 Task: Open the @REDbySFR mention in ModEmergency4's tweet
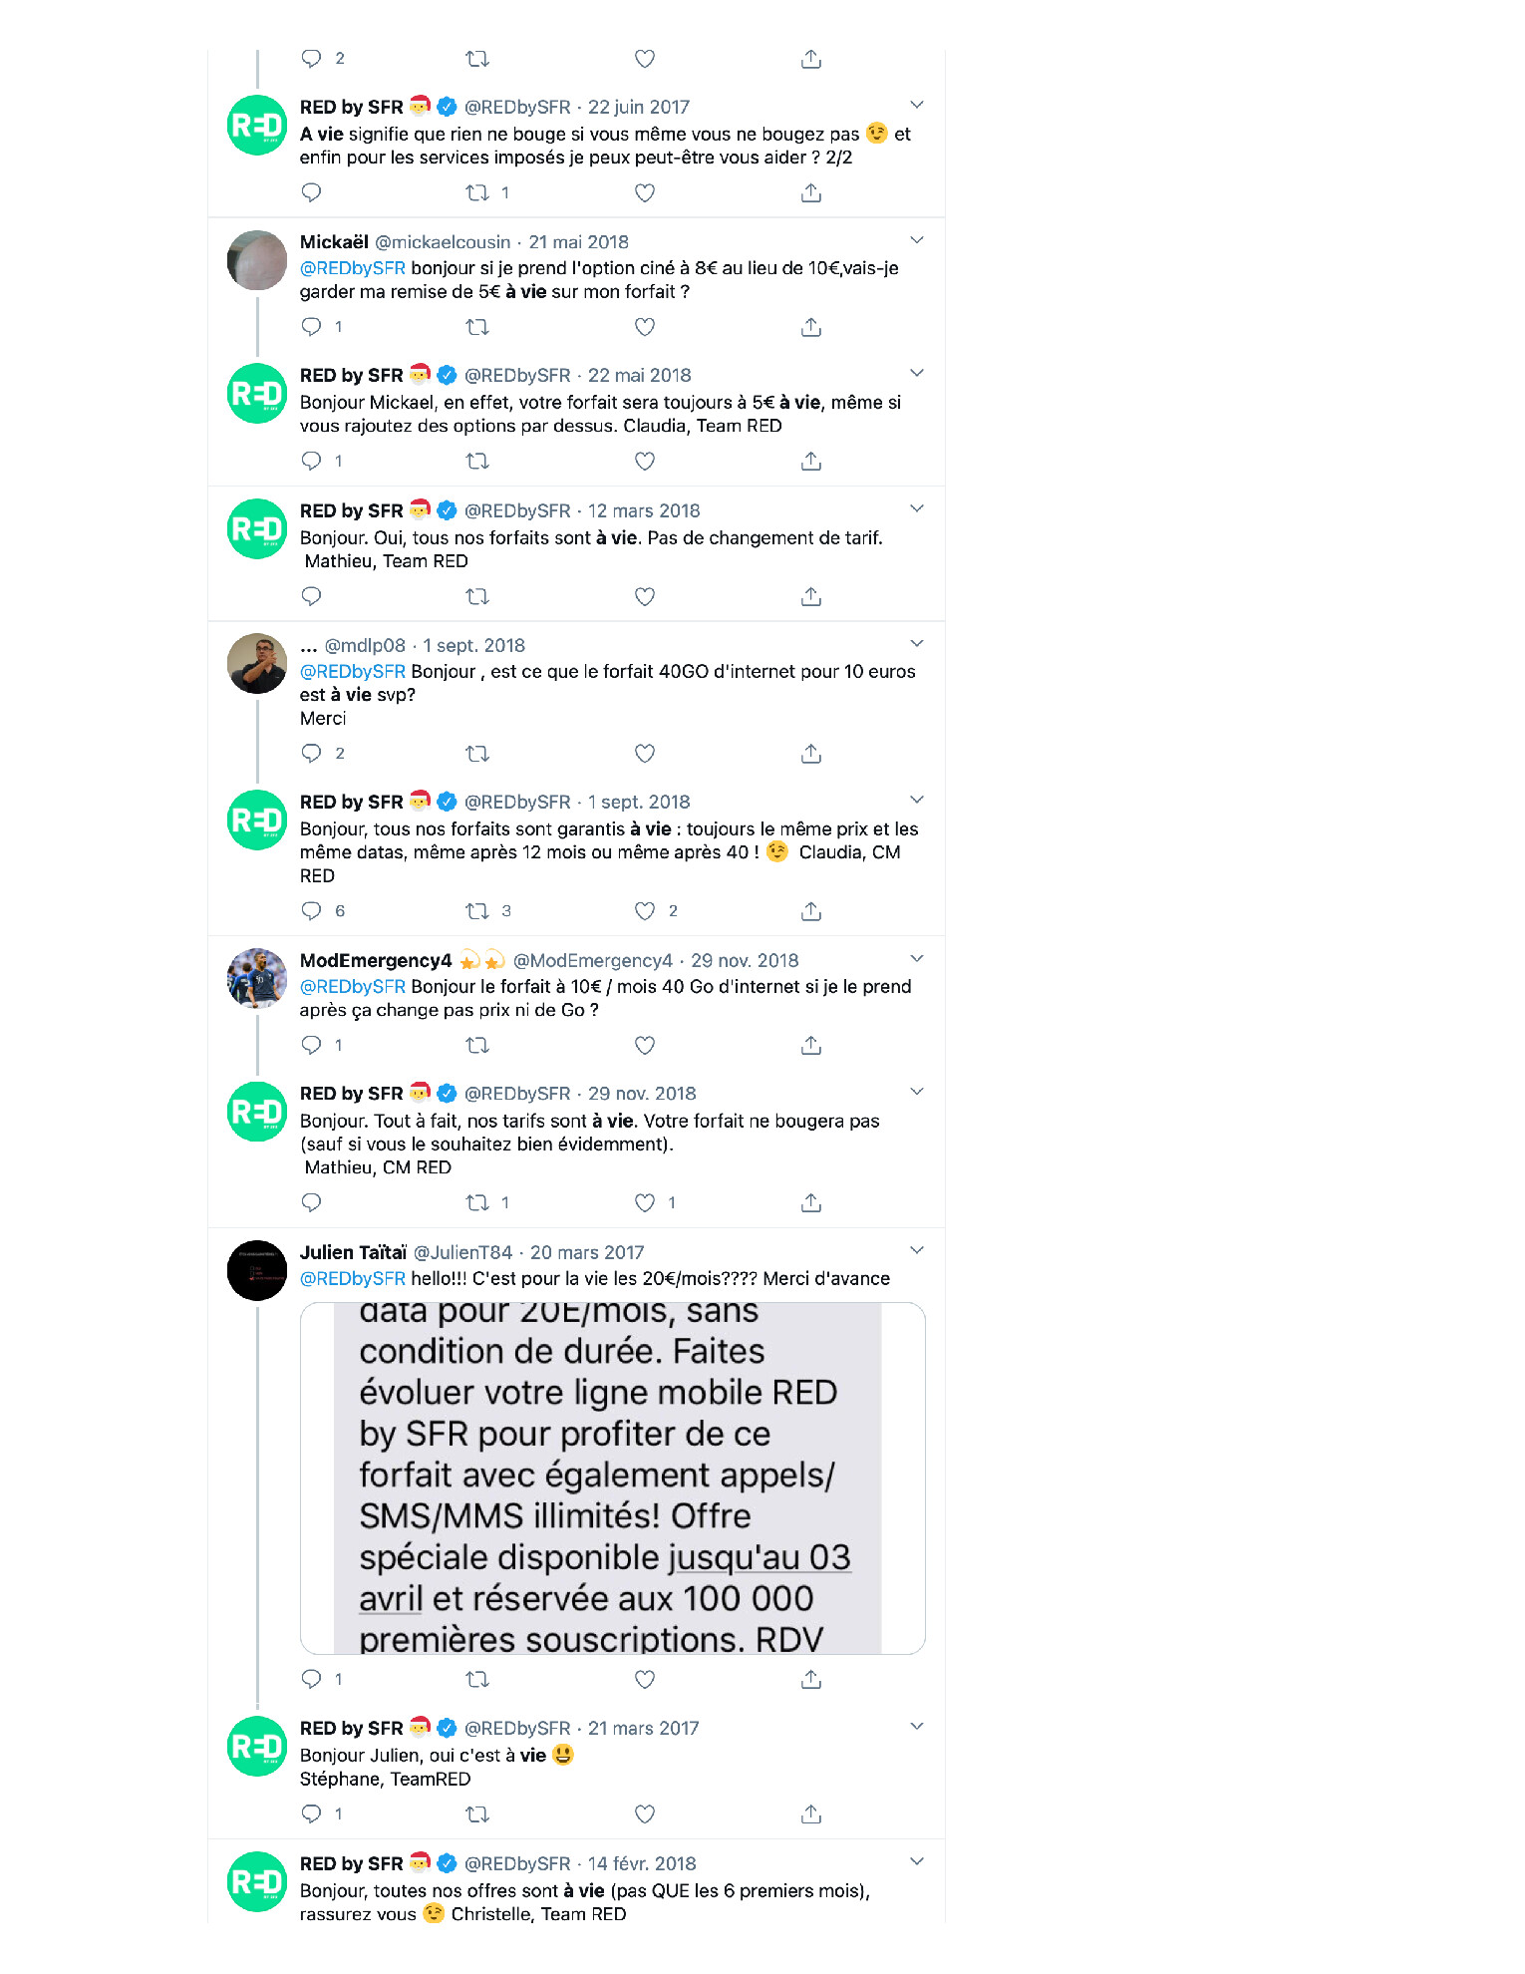pos(353,987)
